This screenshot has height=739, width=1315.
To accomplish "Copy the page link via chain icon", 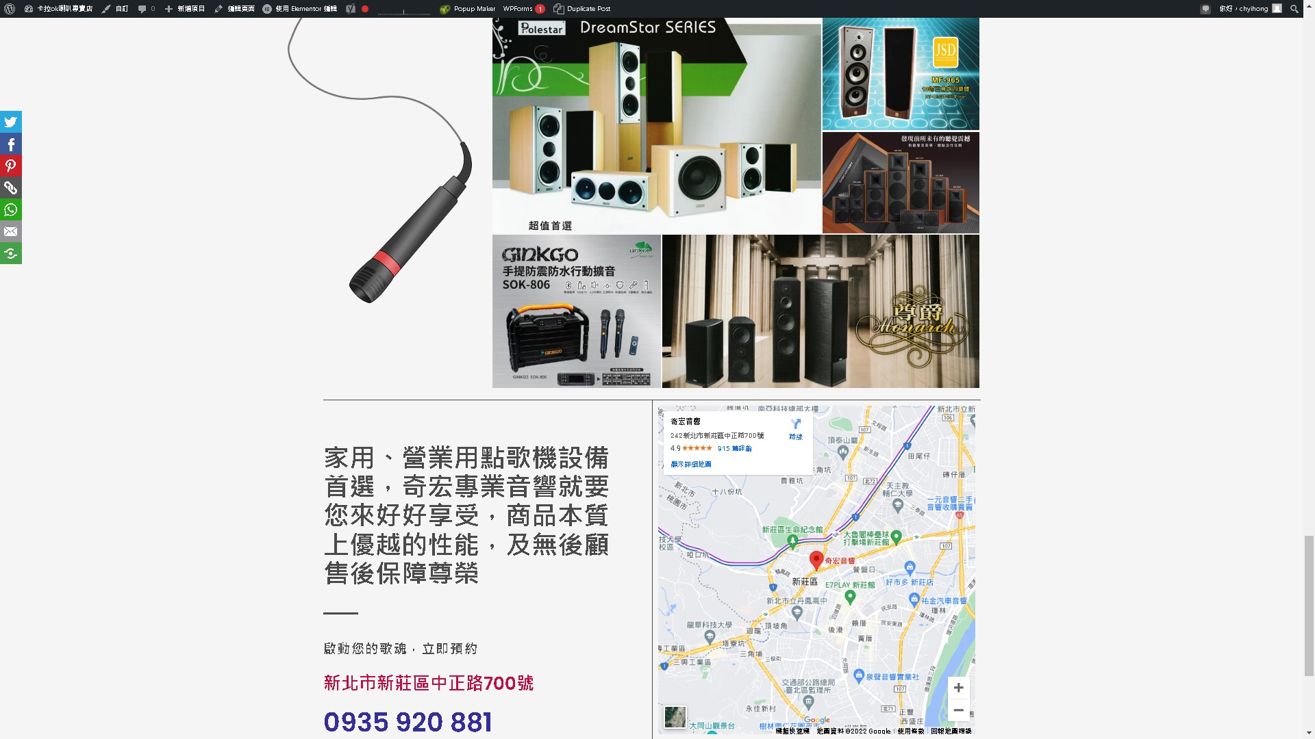I will click(x=11, y=187).
